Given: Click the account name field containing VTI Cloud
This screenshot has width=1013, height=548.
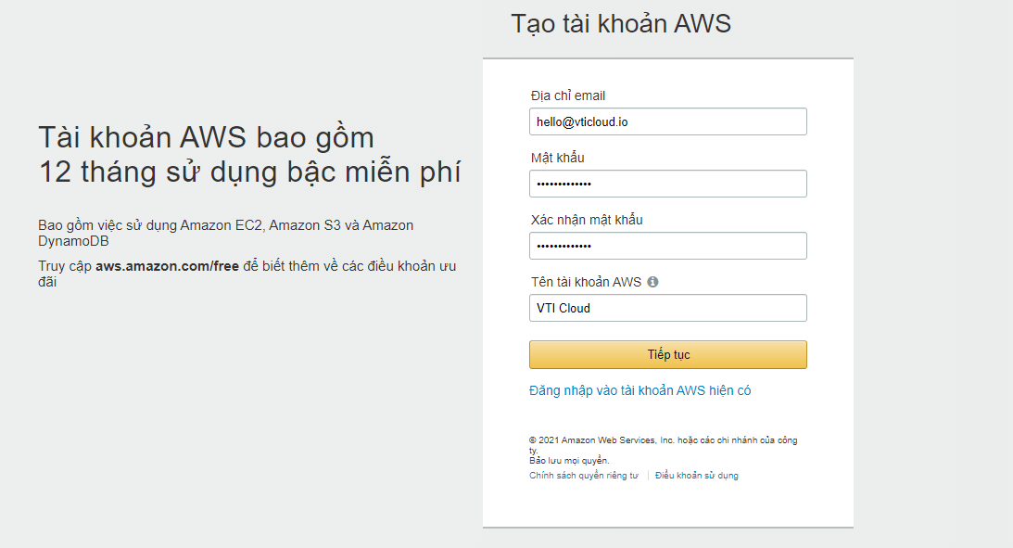Looking at the screenshot, I should tap(668, 308).
